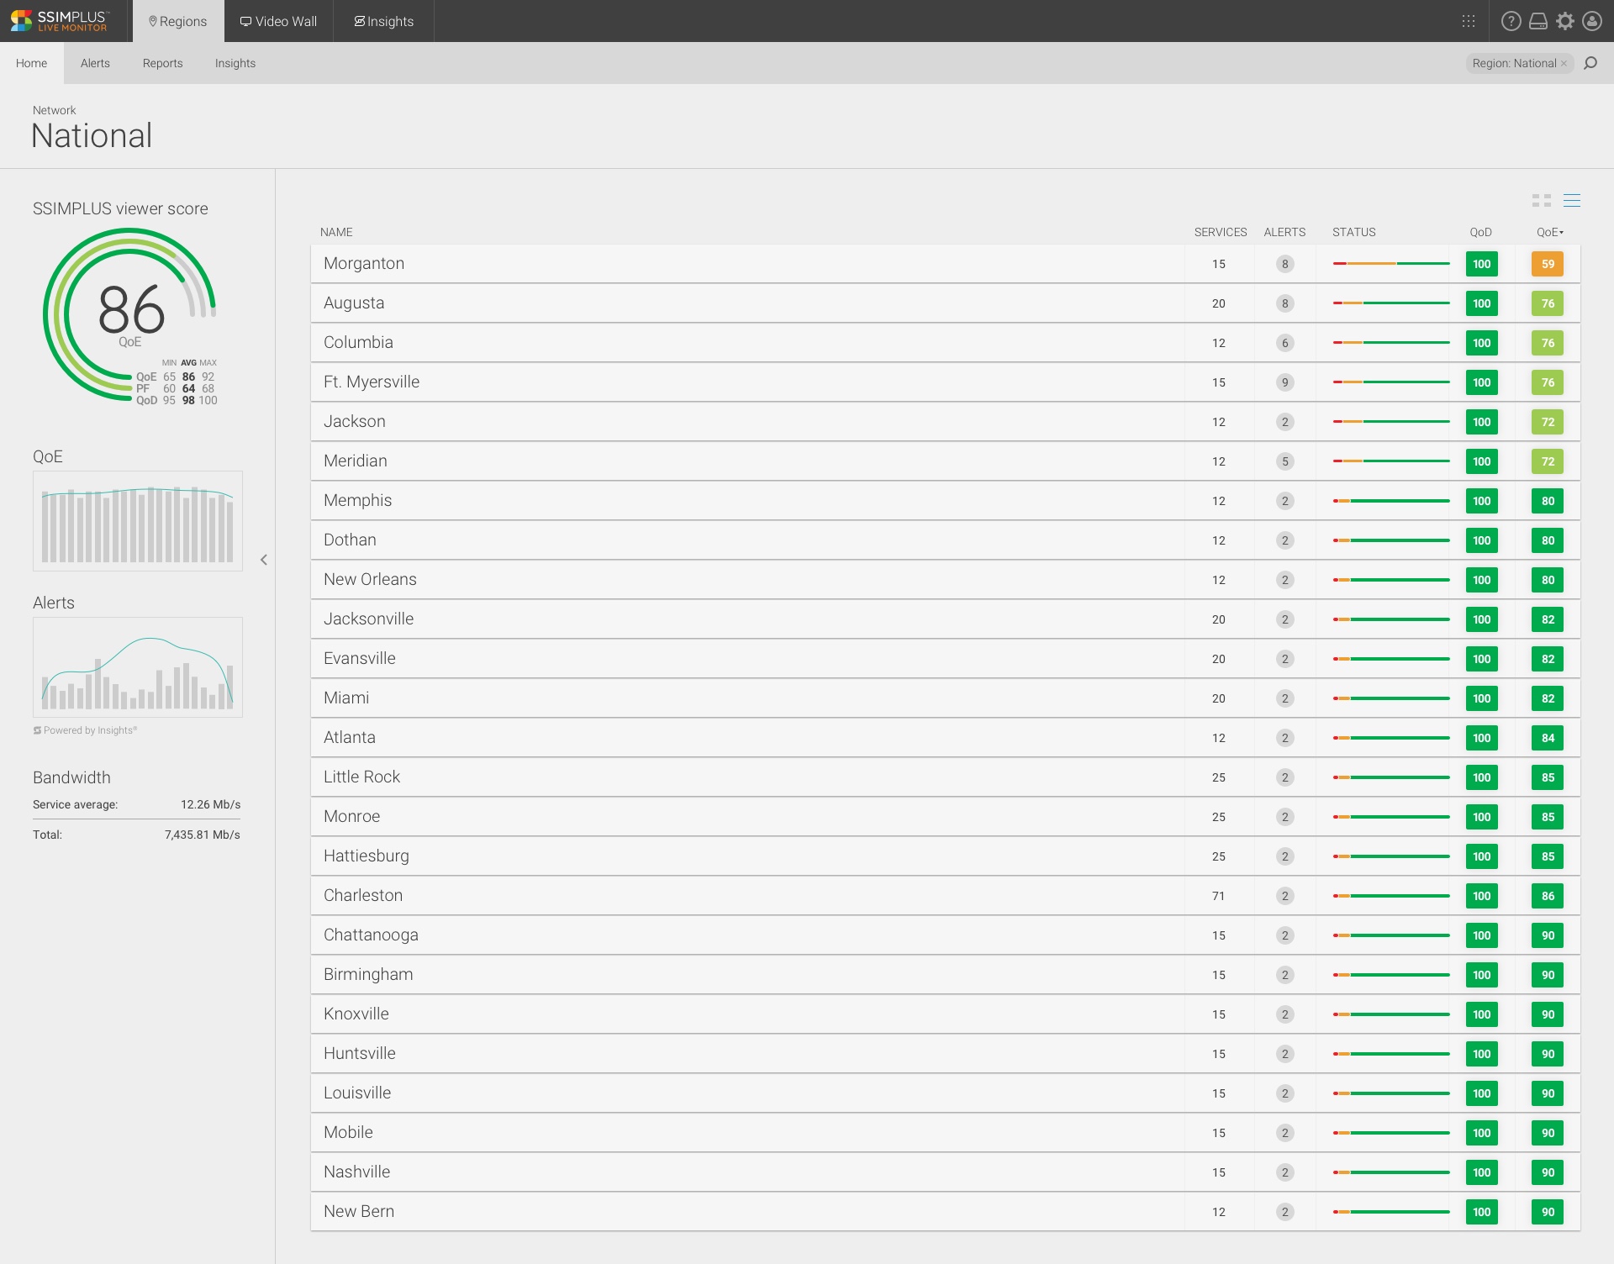Click the Alerts trend chart thumbnail

click(138, 667)
